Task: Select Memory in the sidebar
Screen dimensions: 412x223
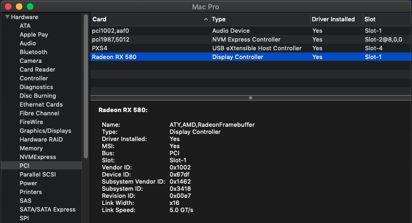Action: click(31, 148)
